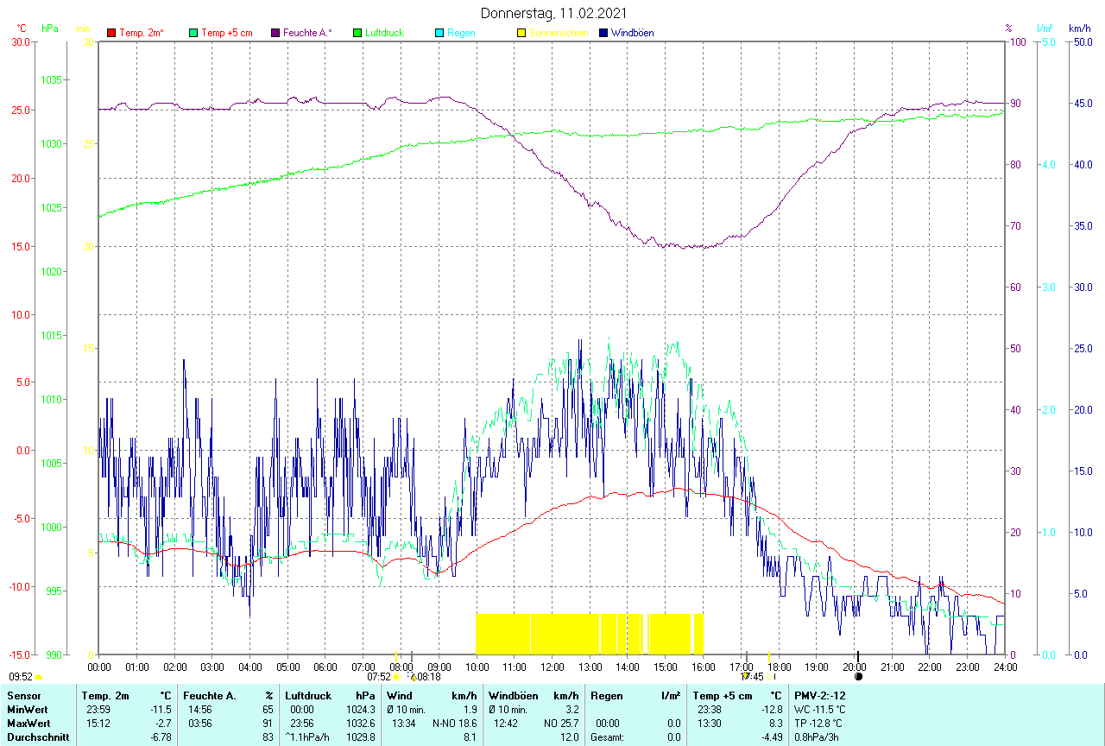
Task: Click the red Temp. 2m* legend swatch
Action: coord(111,33)
